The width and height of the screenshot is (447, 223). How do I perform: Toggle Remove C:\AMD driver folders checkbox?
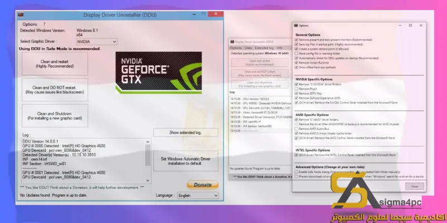pos(297,120)
